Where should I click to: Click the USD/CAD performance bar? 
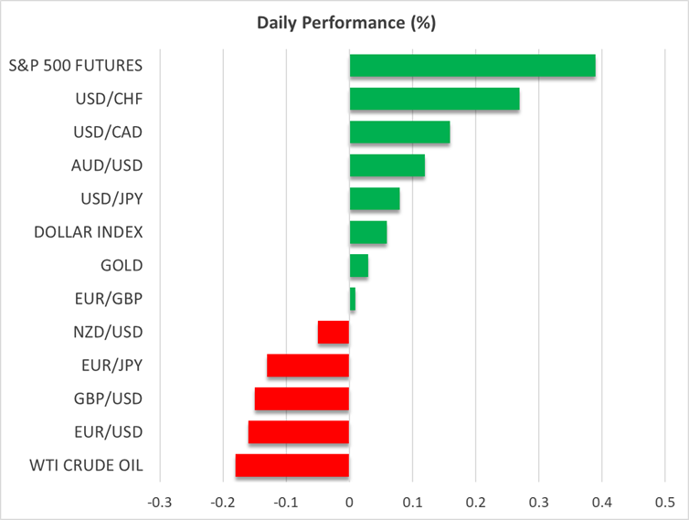coord(399,133)
